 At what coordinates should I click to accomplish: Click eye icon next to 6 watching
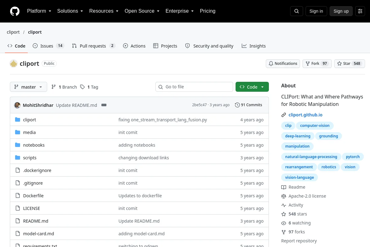284,223
